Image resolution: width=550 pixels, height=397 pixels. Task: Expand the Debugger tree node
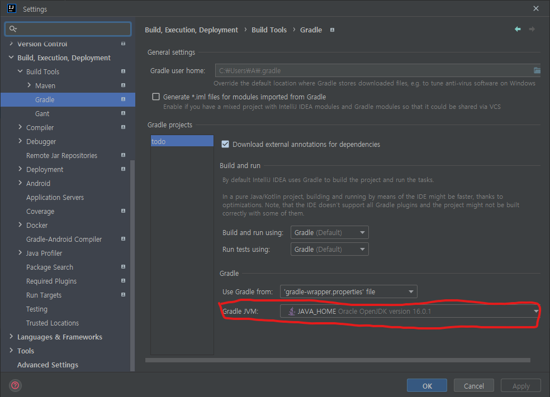[20, 141]
